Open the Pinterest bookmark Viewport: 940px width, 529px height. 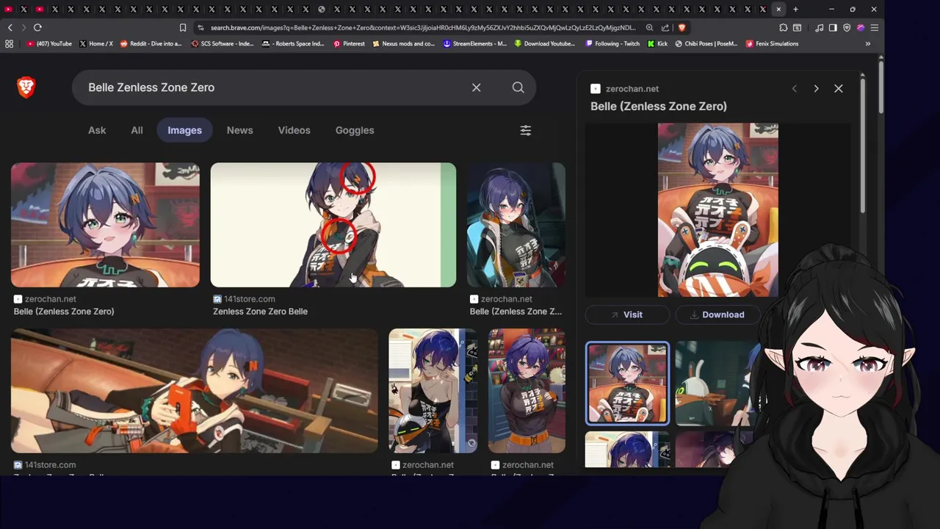349,43
